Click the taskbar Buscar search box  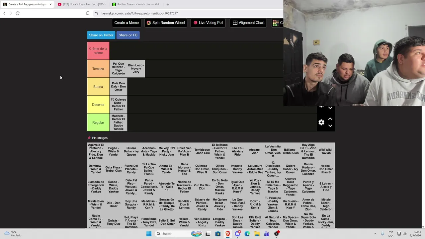tap(178, 234)
